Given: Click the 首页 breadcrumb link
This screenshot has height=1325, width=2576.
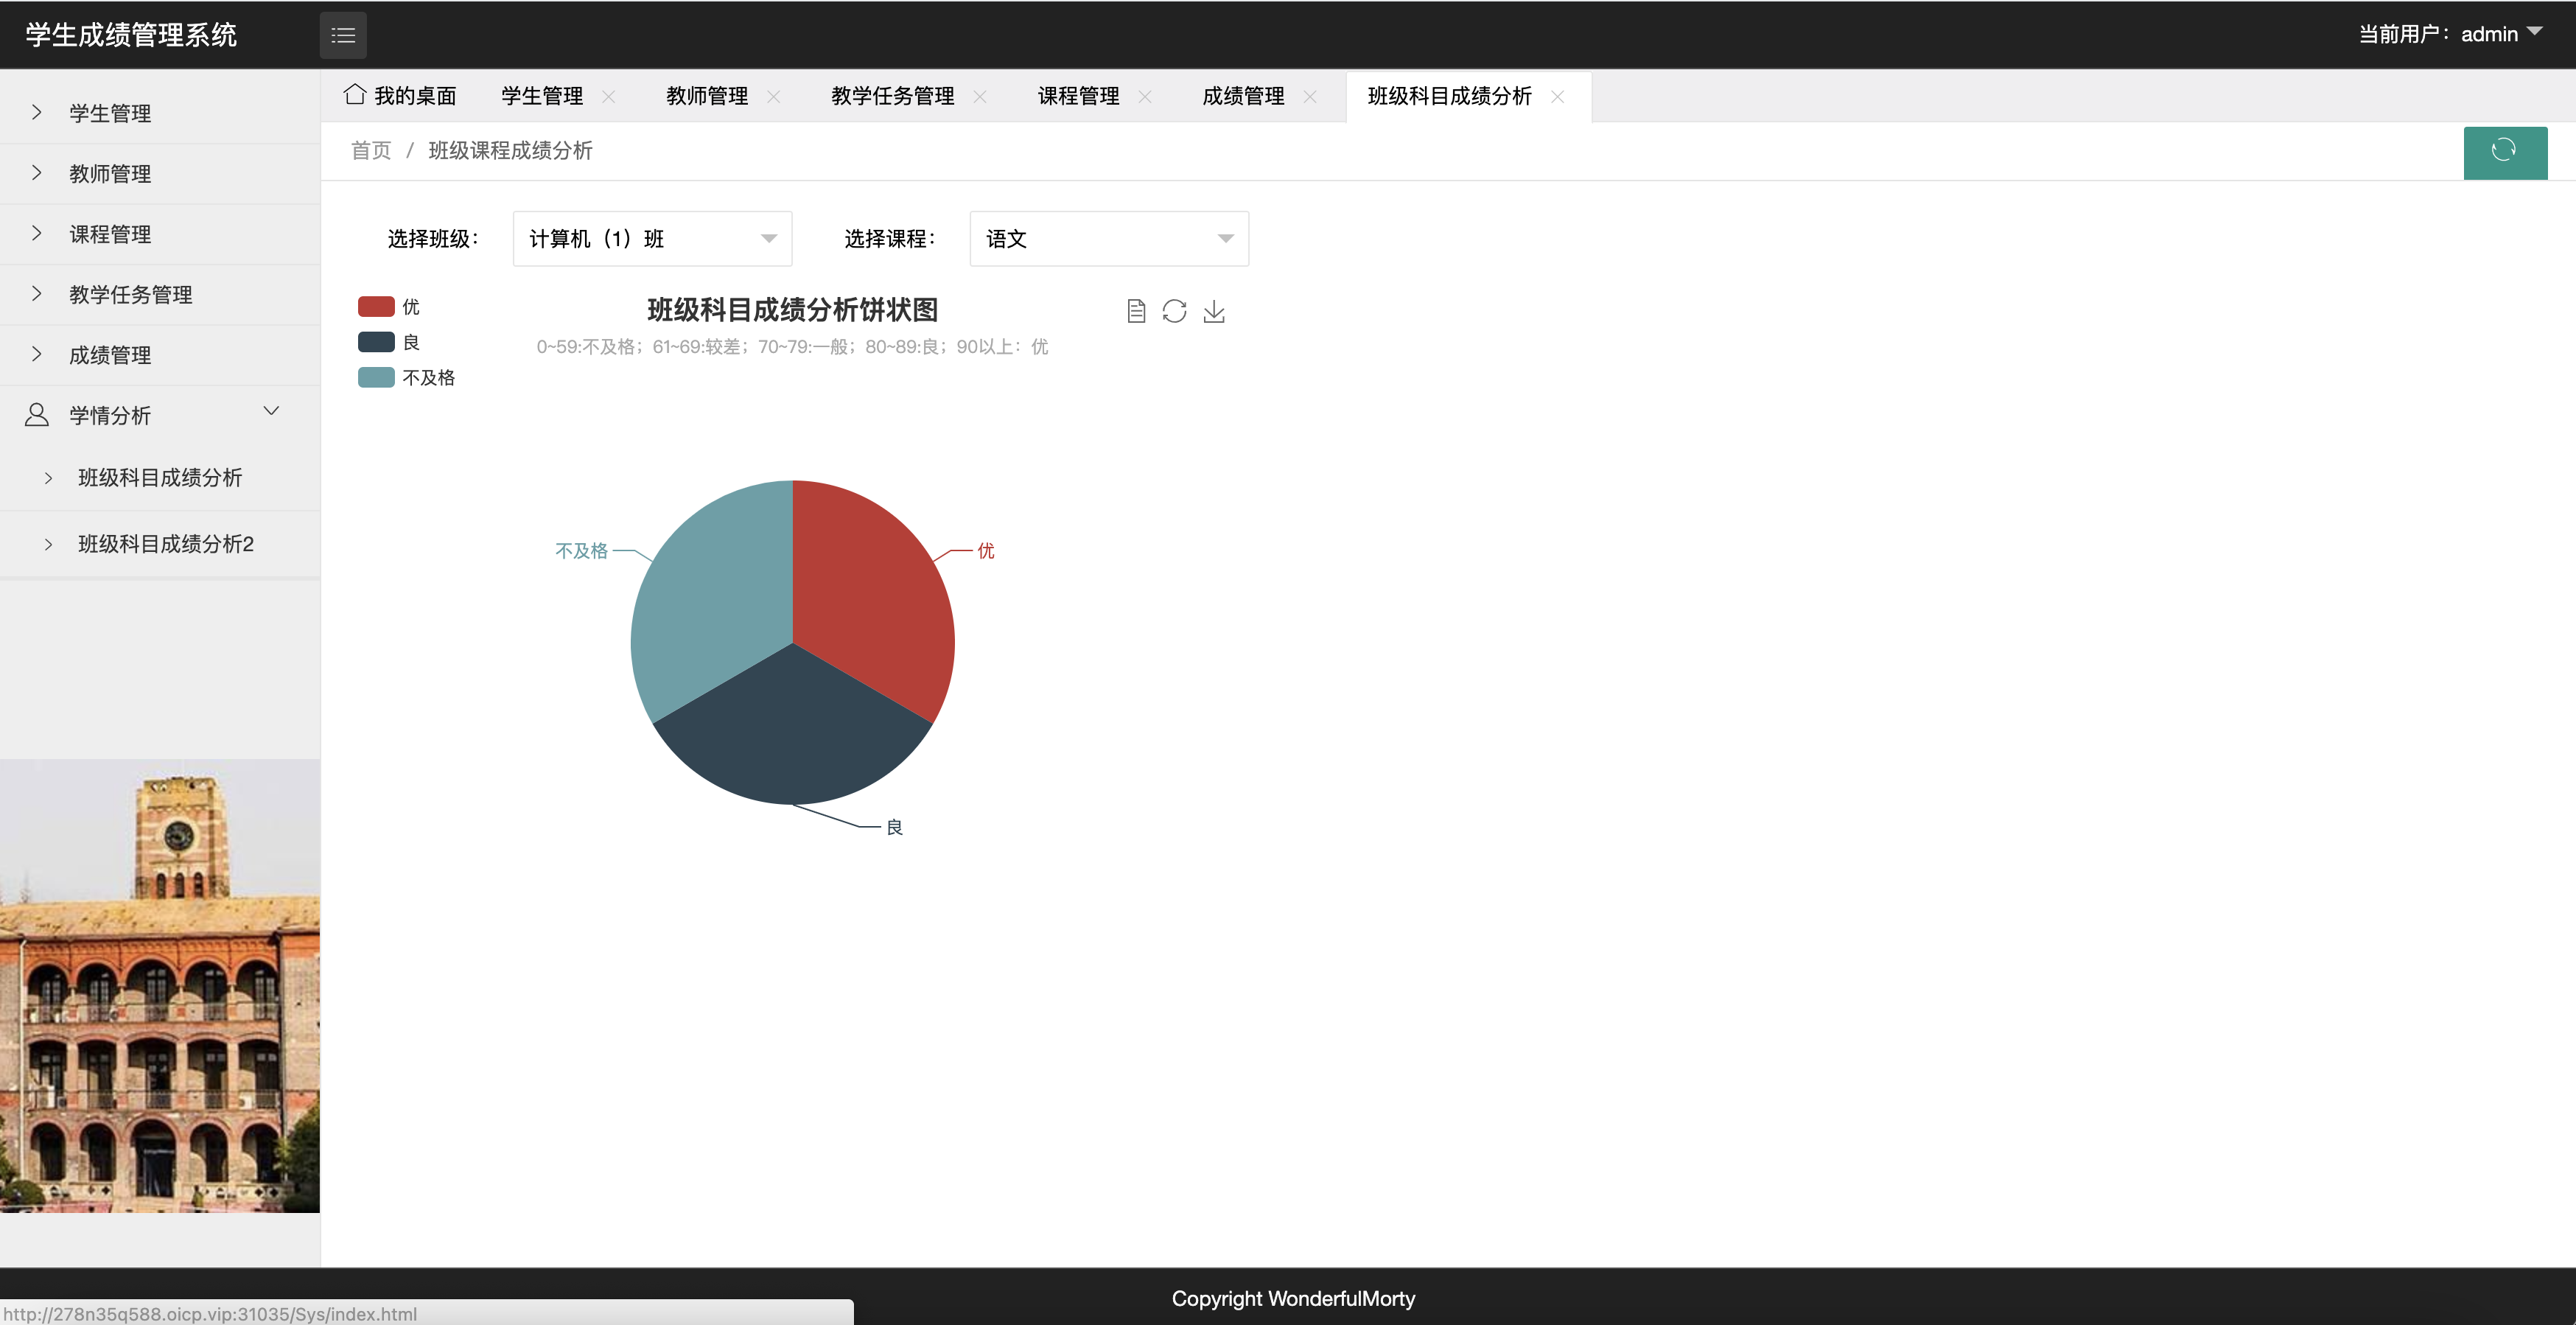Looking at the screenshot, I should [x=371, y=151].
